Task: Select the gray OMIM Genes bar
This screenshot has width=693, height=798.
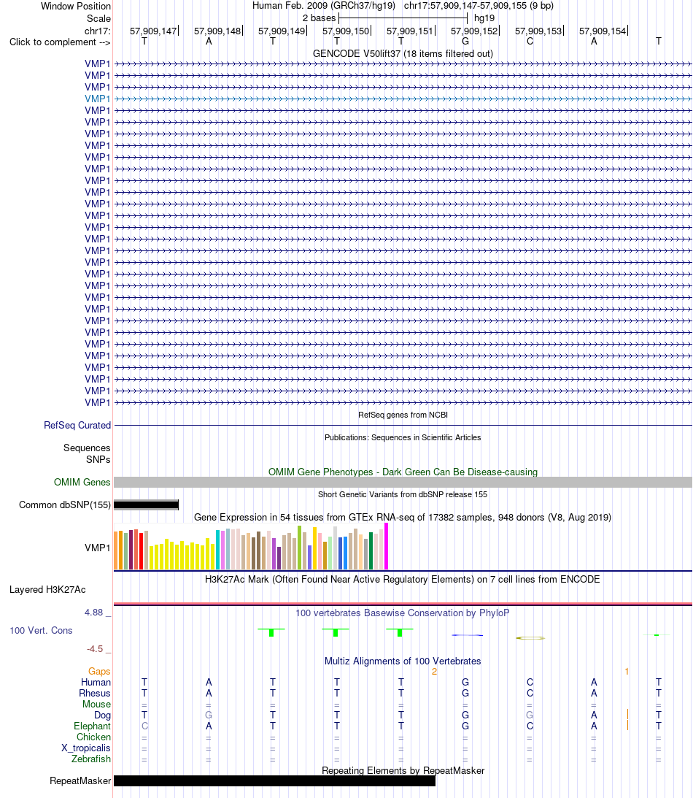Action: click(x=403, y=482)
